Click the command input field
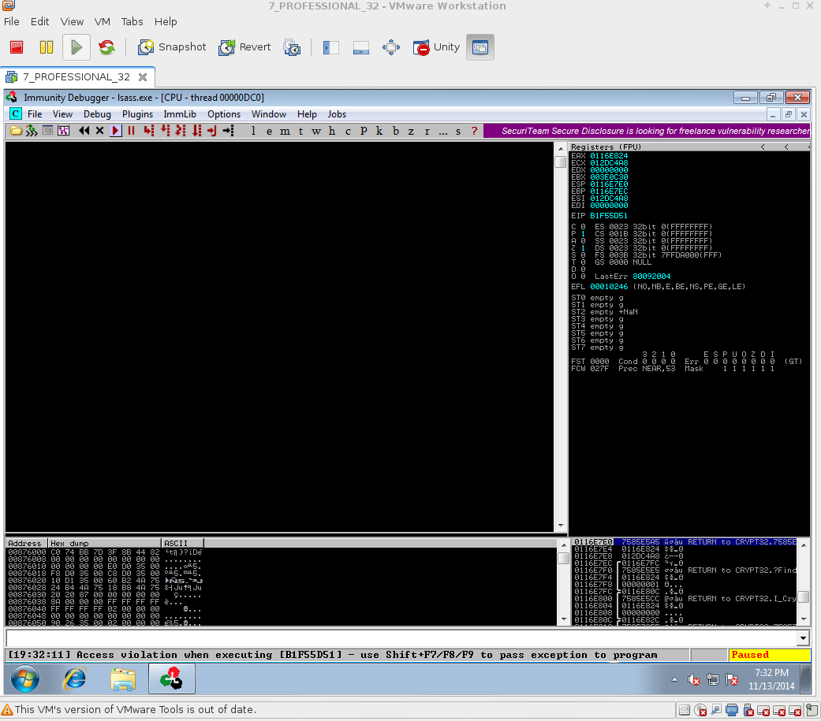This screenshot has width=821, height=721. (x=401, y=637)
